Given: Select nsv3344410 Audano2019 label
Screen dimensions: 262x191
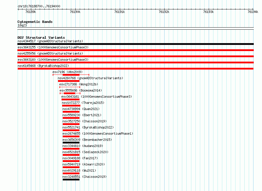Looking at the screenshot, I should (x=83, y=146).
